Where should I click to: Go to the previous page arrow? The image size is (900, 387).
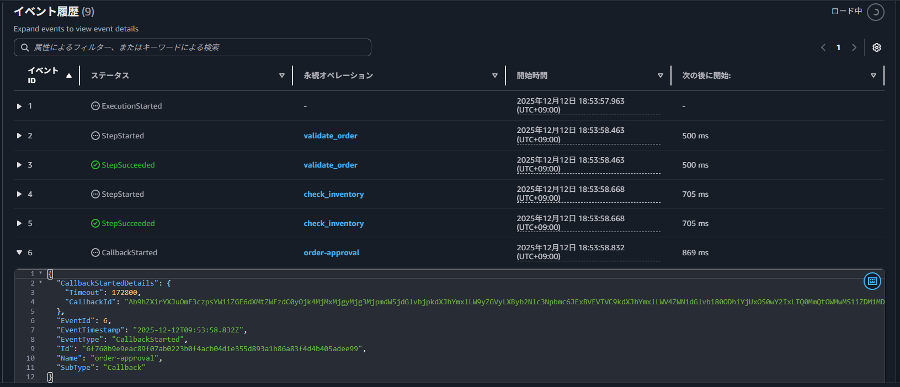pos(823,47)
